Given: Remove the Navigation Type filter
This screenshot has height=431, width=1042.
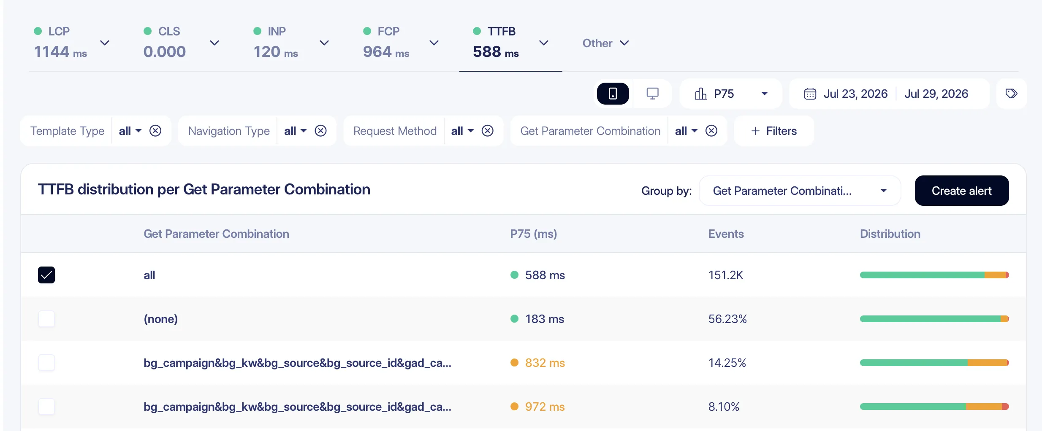Looking at the screenshot, I should tap(321, 131).
